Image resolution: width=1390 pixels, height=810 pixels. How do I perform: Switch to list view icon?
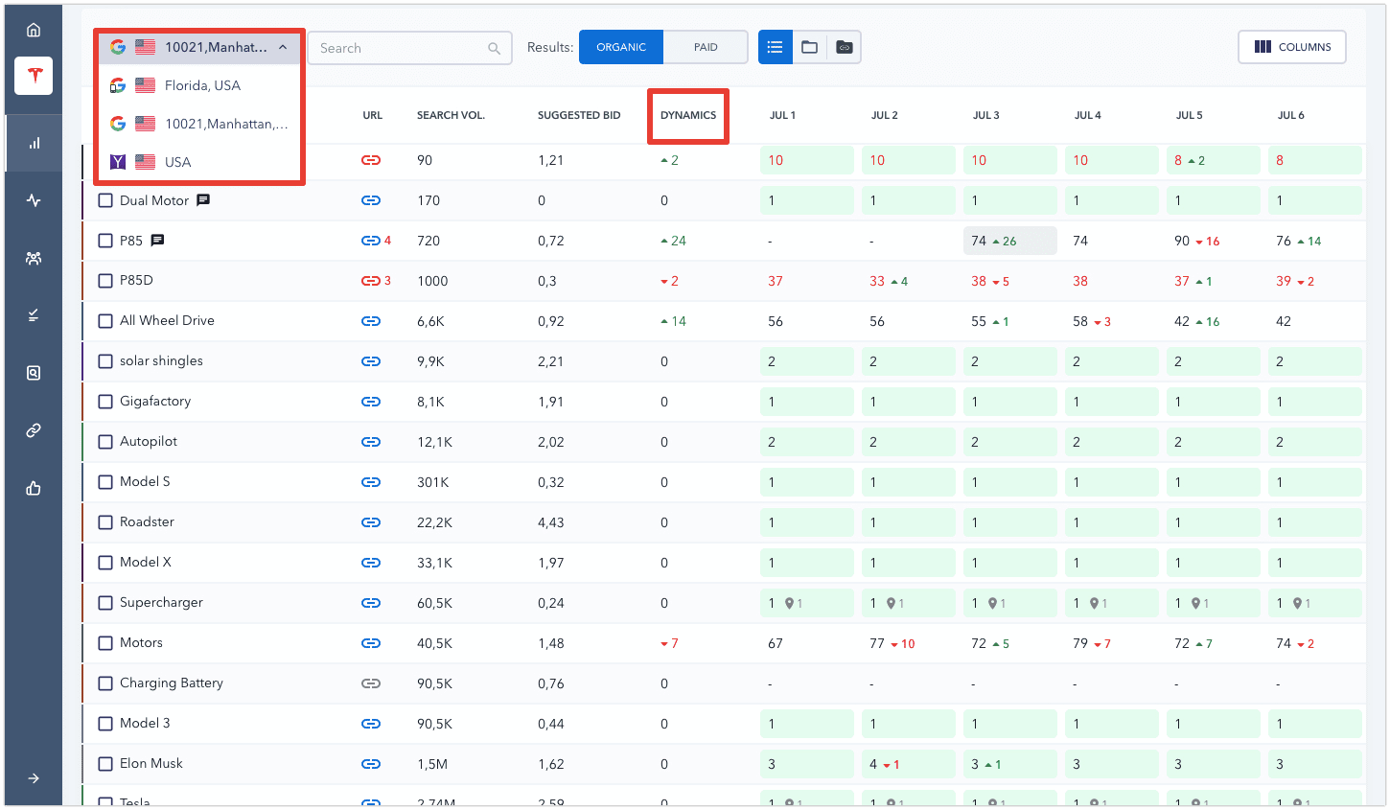(776, 47)
